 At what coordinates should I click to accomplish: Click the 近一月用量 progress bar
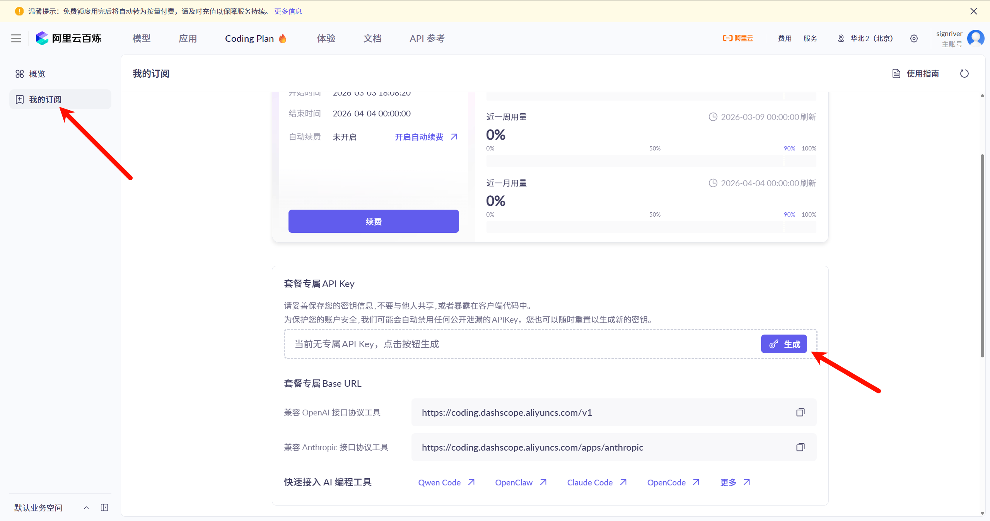tap(651, 227)
